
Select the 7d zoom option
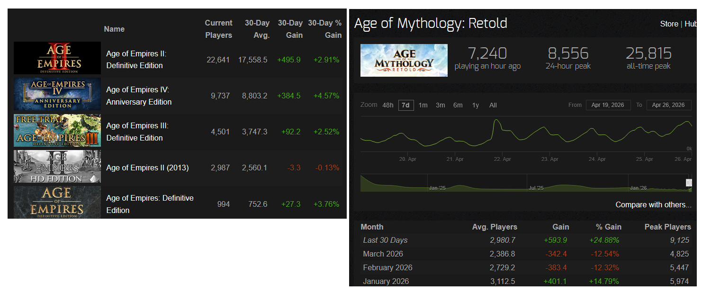[405, 105]
